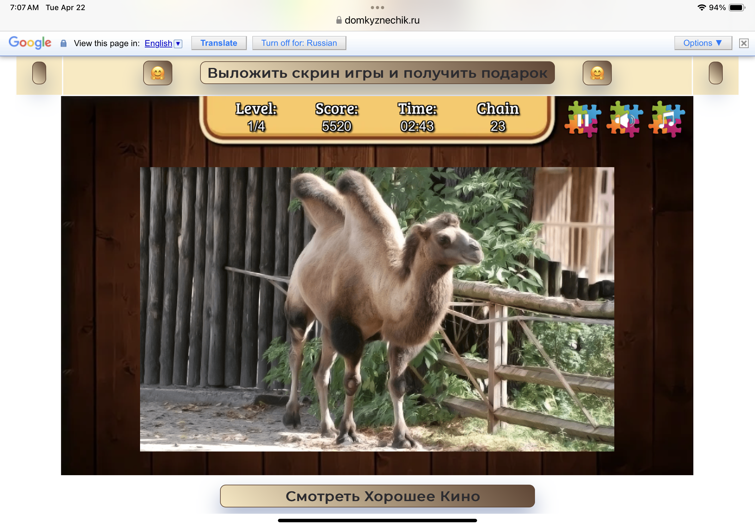Click the right hugging-face emoji button

(597, 73)
